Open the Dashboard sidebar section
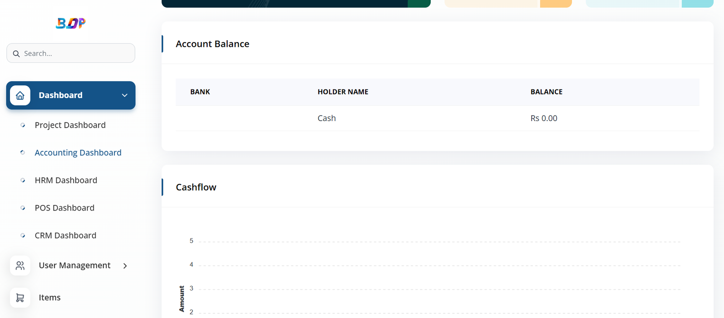 [61, 95]
